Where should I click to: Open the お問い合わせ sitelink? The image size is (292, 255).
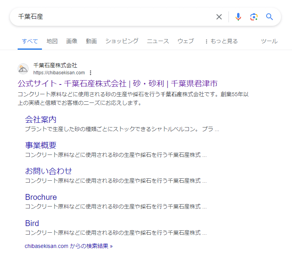coord(49,171)
